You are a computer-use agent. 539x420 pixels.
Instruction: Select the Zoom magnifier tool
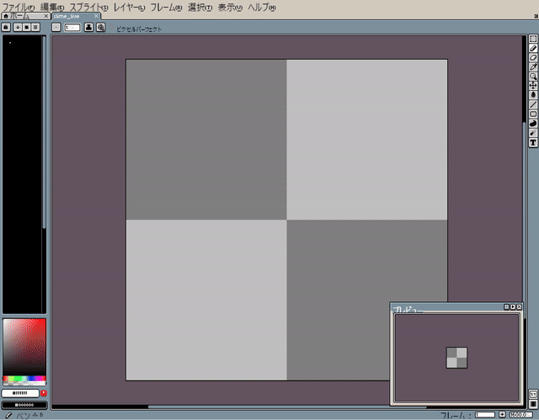tap(533, 77)
